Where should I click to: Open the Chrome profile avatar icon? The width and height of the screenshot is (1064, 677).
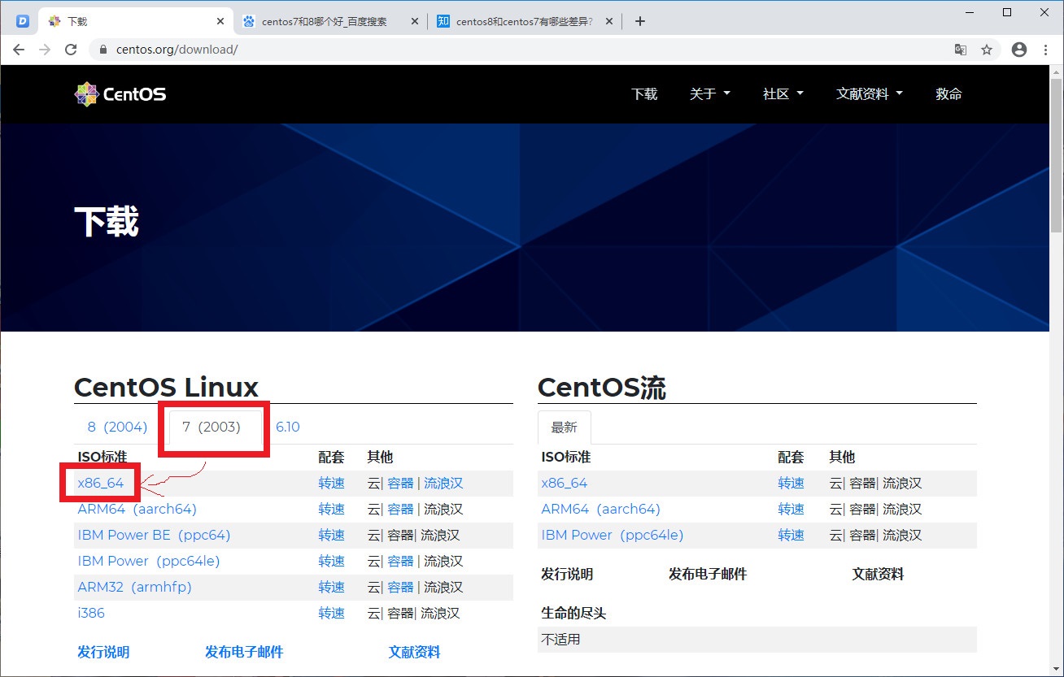(x=1019, y=50)
